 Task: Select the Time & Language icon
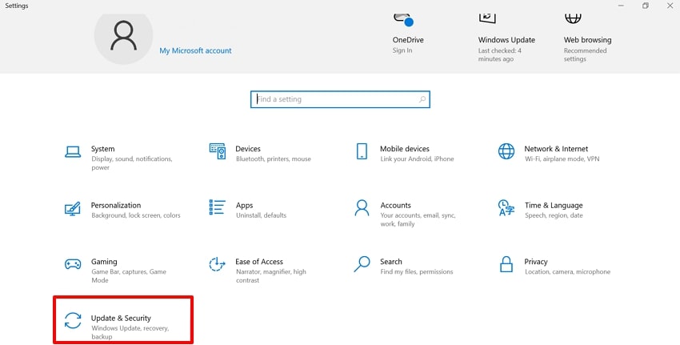pos(506,208)
